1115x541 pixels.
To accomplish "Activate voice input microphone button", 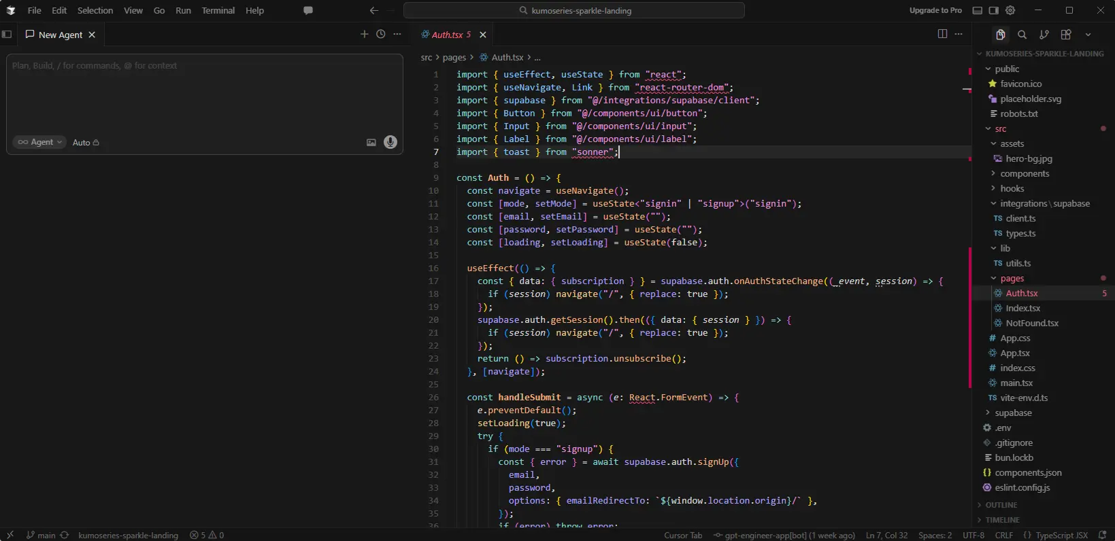I will point(390,142).
